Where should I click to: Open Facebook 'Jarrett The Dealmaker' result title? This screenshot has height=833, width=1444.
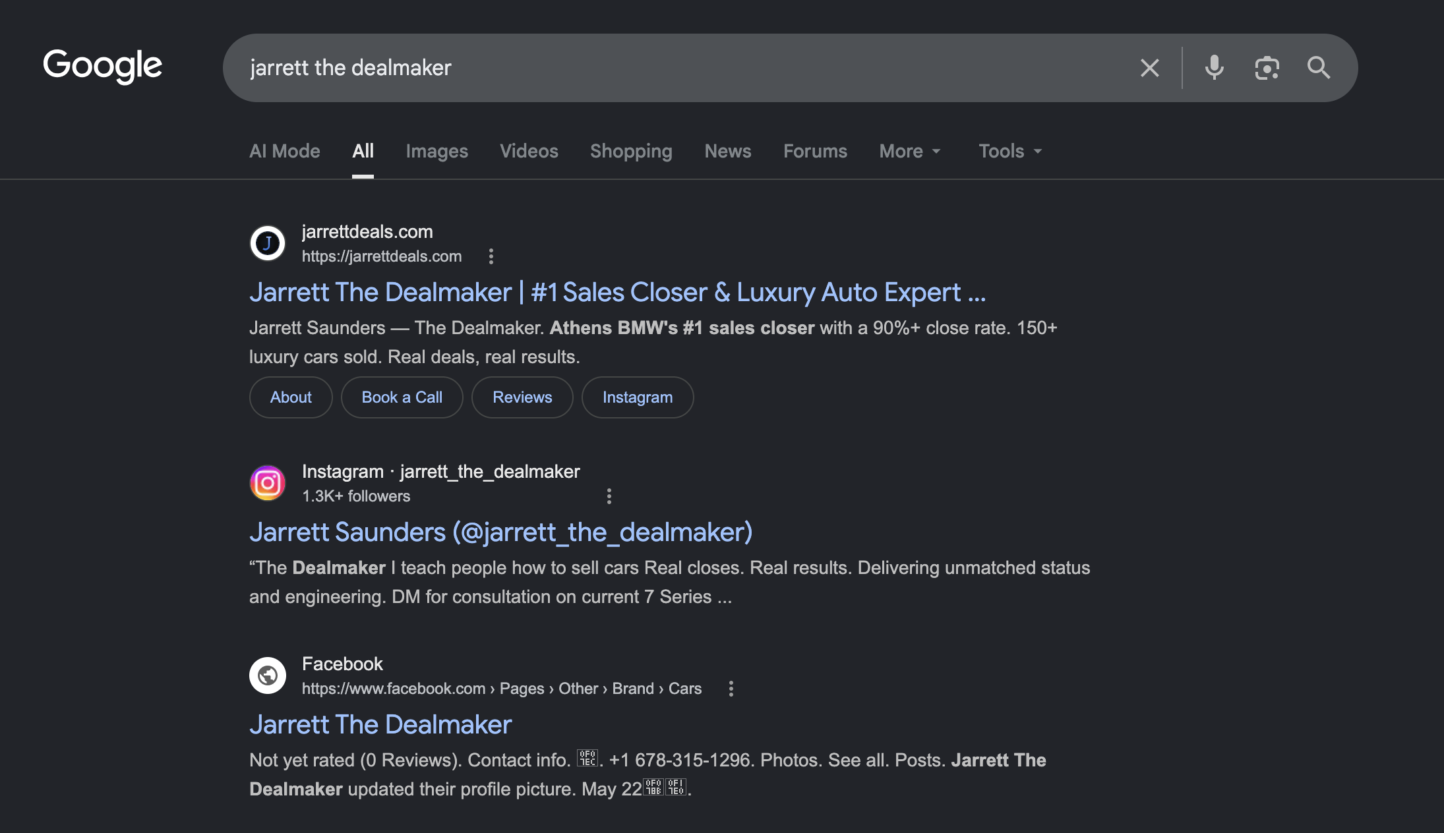tap(380, 725)
